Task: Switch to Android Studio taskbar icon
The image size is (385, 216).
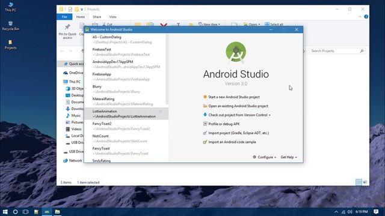Action: pyautogui.click(x=47, y=212)
